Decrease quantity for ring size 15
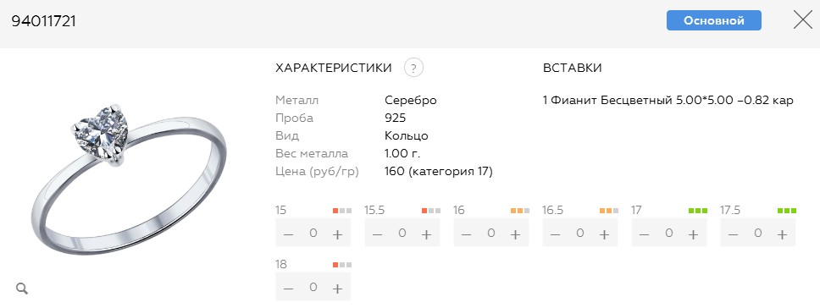820x308 pixels. pyautogui.click(x=288, y=234)
